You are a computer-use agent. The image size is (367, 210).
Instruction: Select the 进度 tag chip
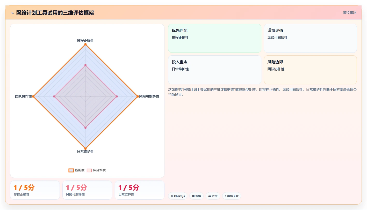[213, 196]
